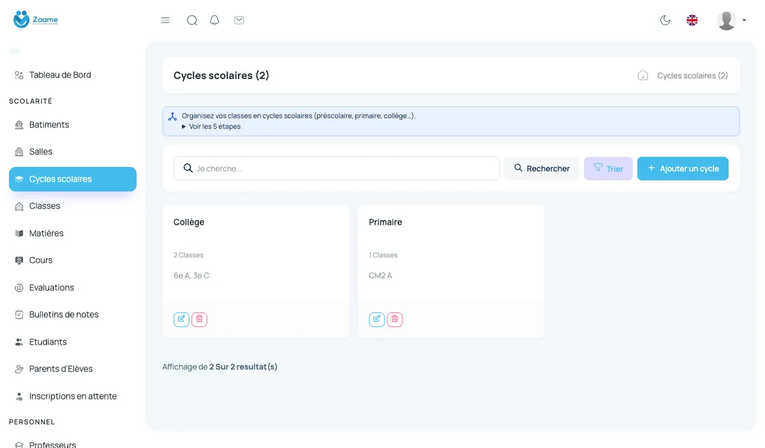Edit the Collège cycle

click(182, 319)
